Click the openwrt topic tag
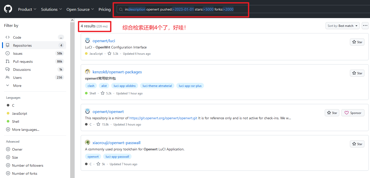 (93, 156)
